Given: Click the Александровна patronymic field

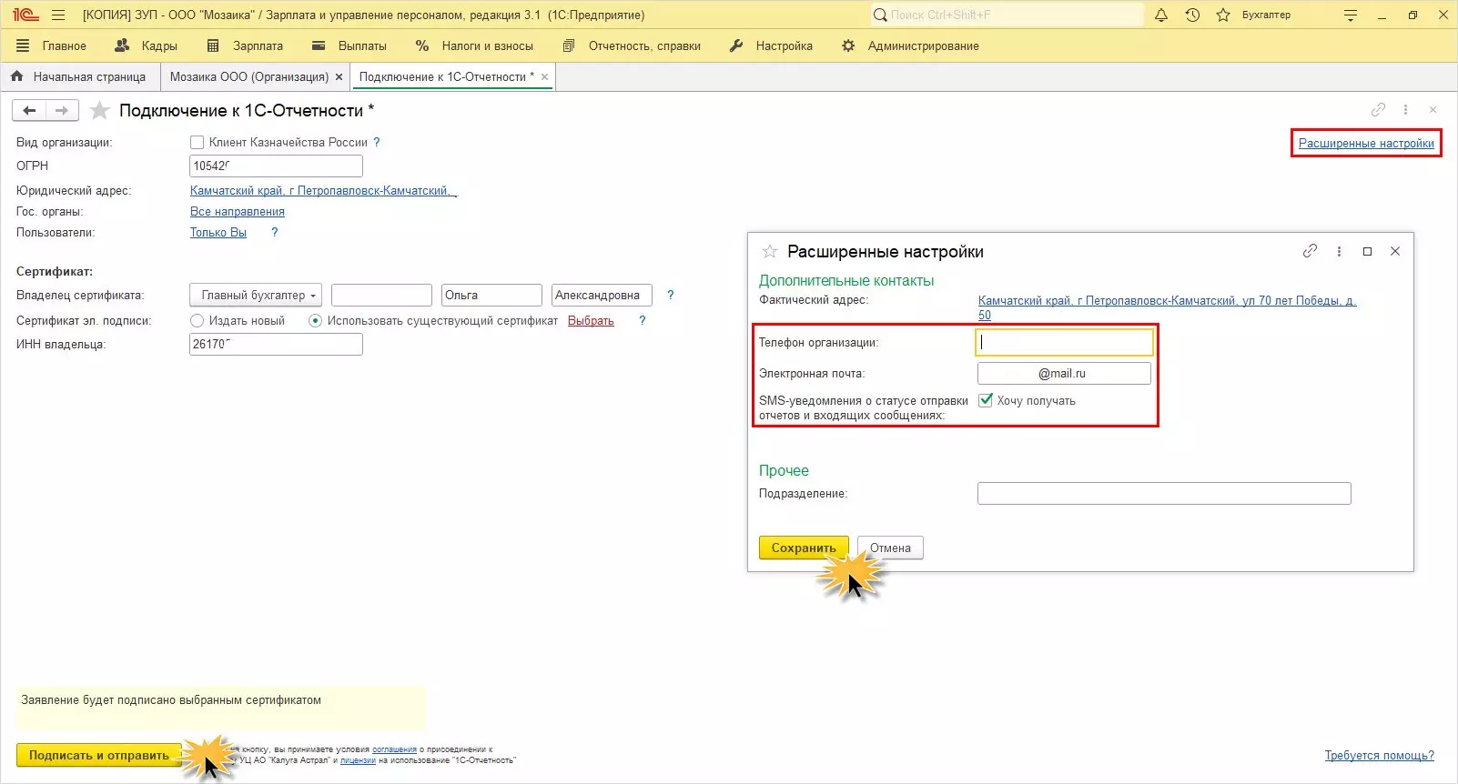Looking at the screenshot, I should pyautogui.click(x=602, y=295).
